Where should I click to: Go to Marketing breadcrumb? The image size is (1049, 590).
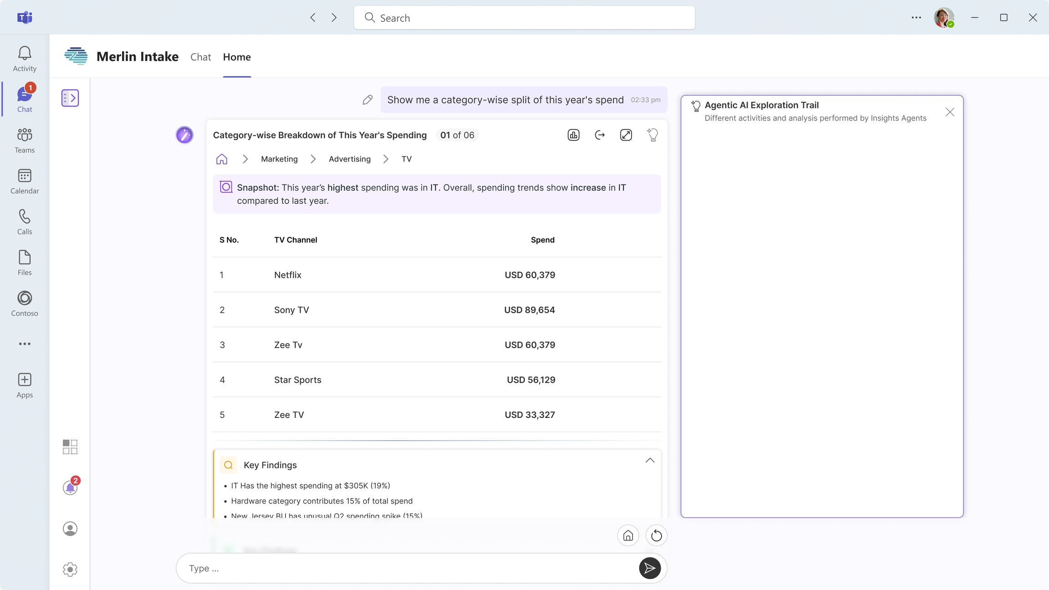coord(279,159)
